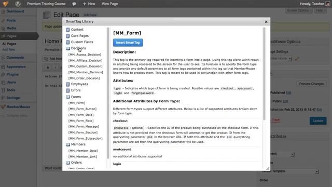The image size is (332, 187).
Task: Select [MM_Form_Field] tag
Action: [x=81, y=121]
